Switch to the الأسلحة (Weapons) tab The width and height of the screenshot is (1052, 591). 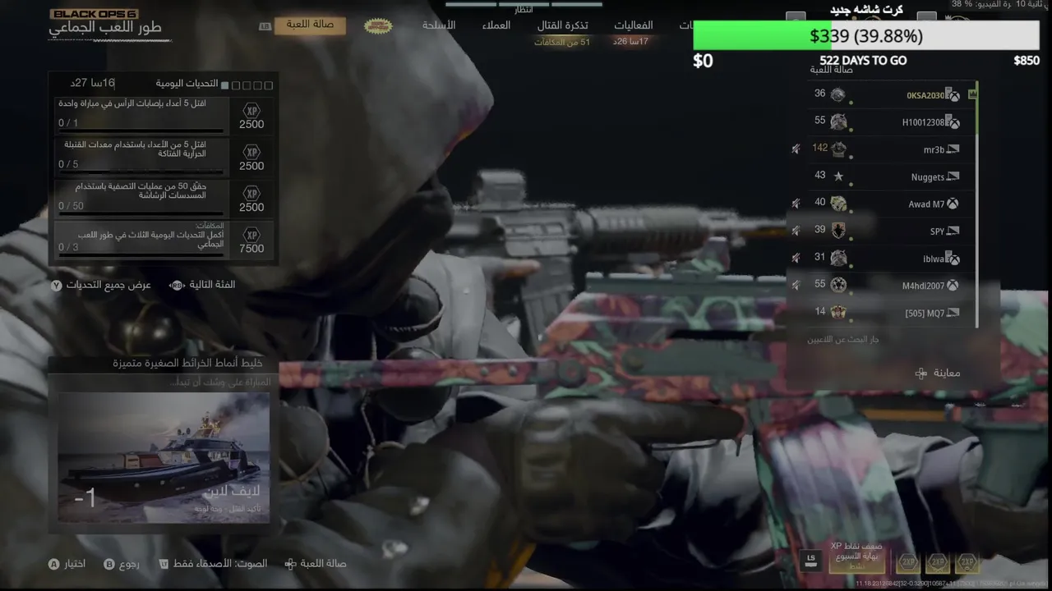[x=439, y=25]
